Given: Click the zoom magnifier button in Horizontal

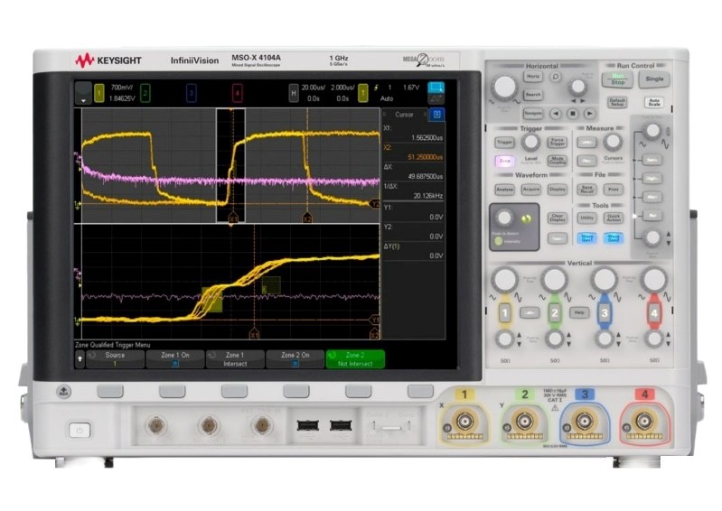Looking at the screenshot, I should click(x=555, y=77).
